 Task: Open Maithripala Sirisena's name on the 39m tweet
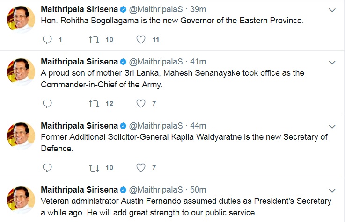(79, 10)
